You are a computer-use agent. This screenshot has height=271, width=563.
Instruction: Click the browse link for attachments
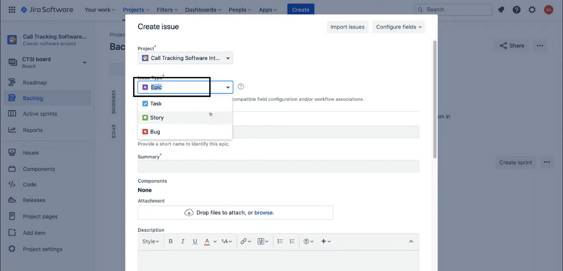click(264, 212)
